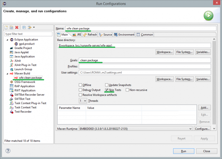Click the Collapse All icon
The image size is (222, 159).
click(x=24, y=27)
